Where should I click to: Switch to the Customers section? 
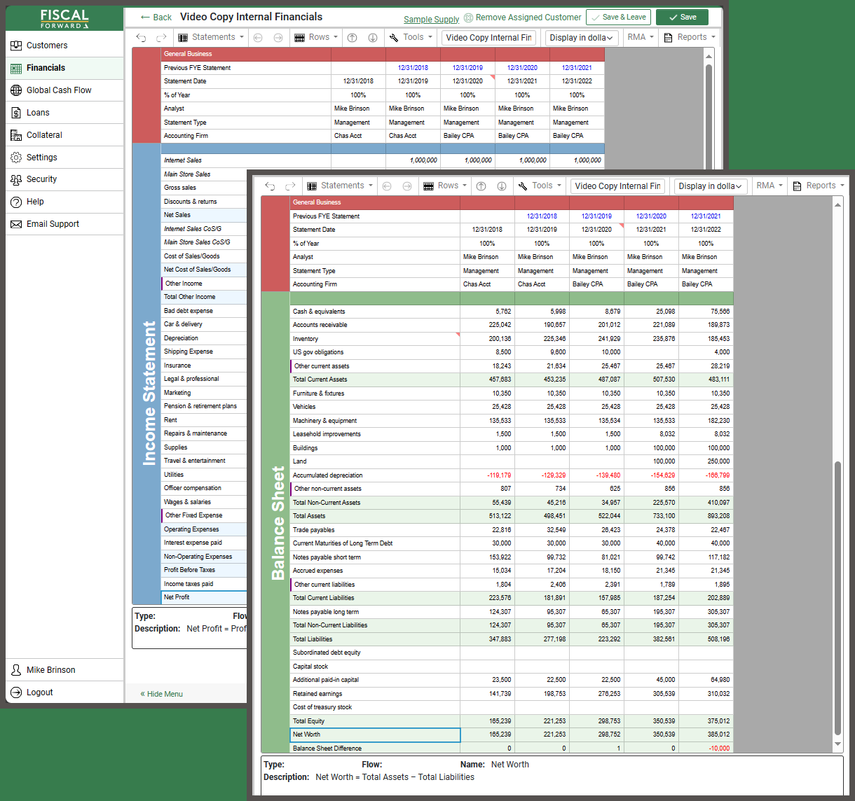[46, 45]
